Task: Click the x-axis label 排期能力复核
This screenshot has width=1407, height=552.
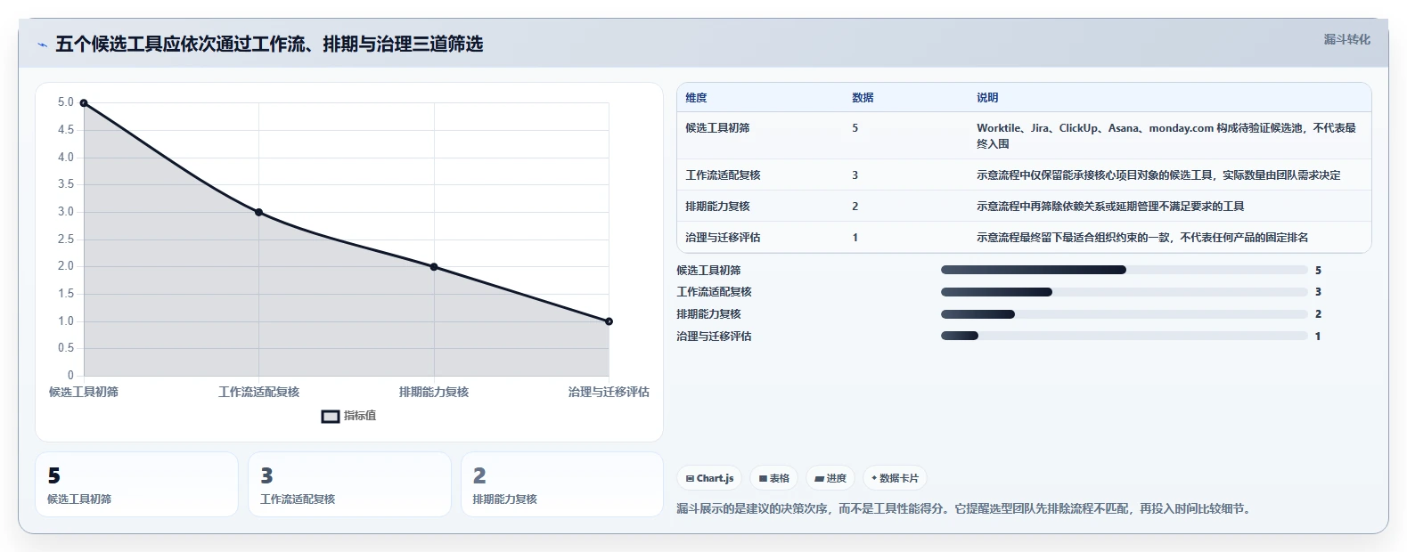Action: (x=434, y=392)
